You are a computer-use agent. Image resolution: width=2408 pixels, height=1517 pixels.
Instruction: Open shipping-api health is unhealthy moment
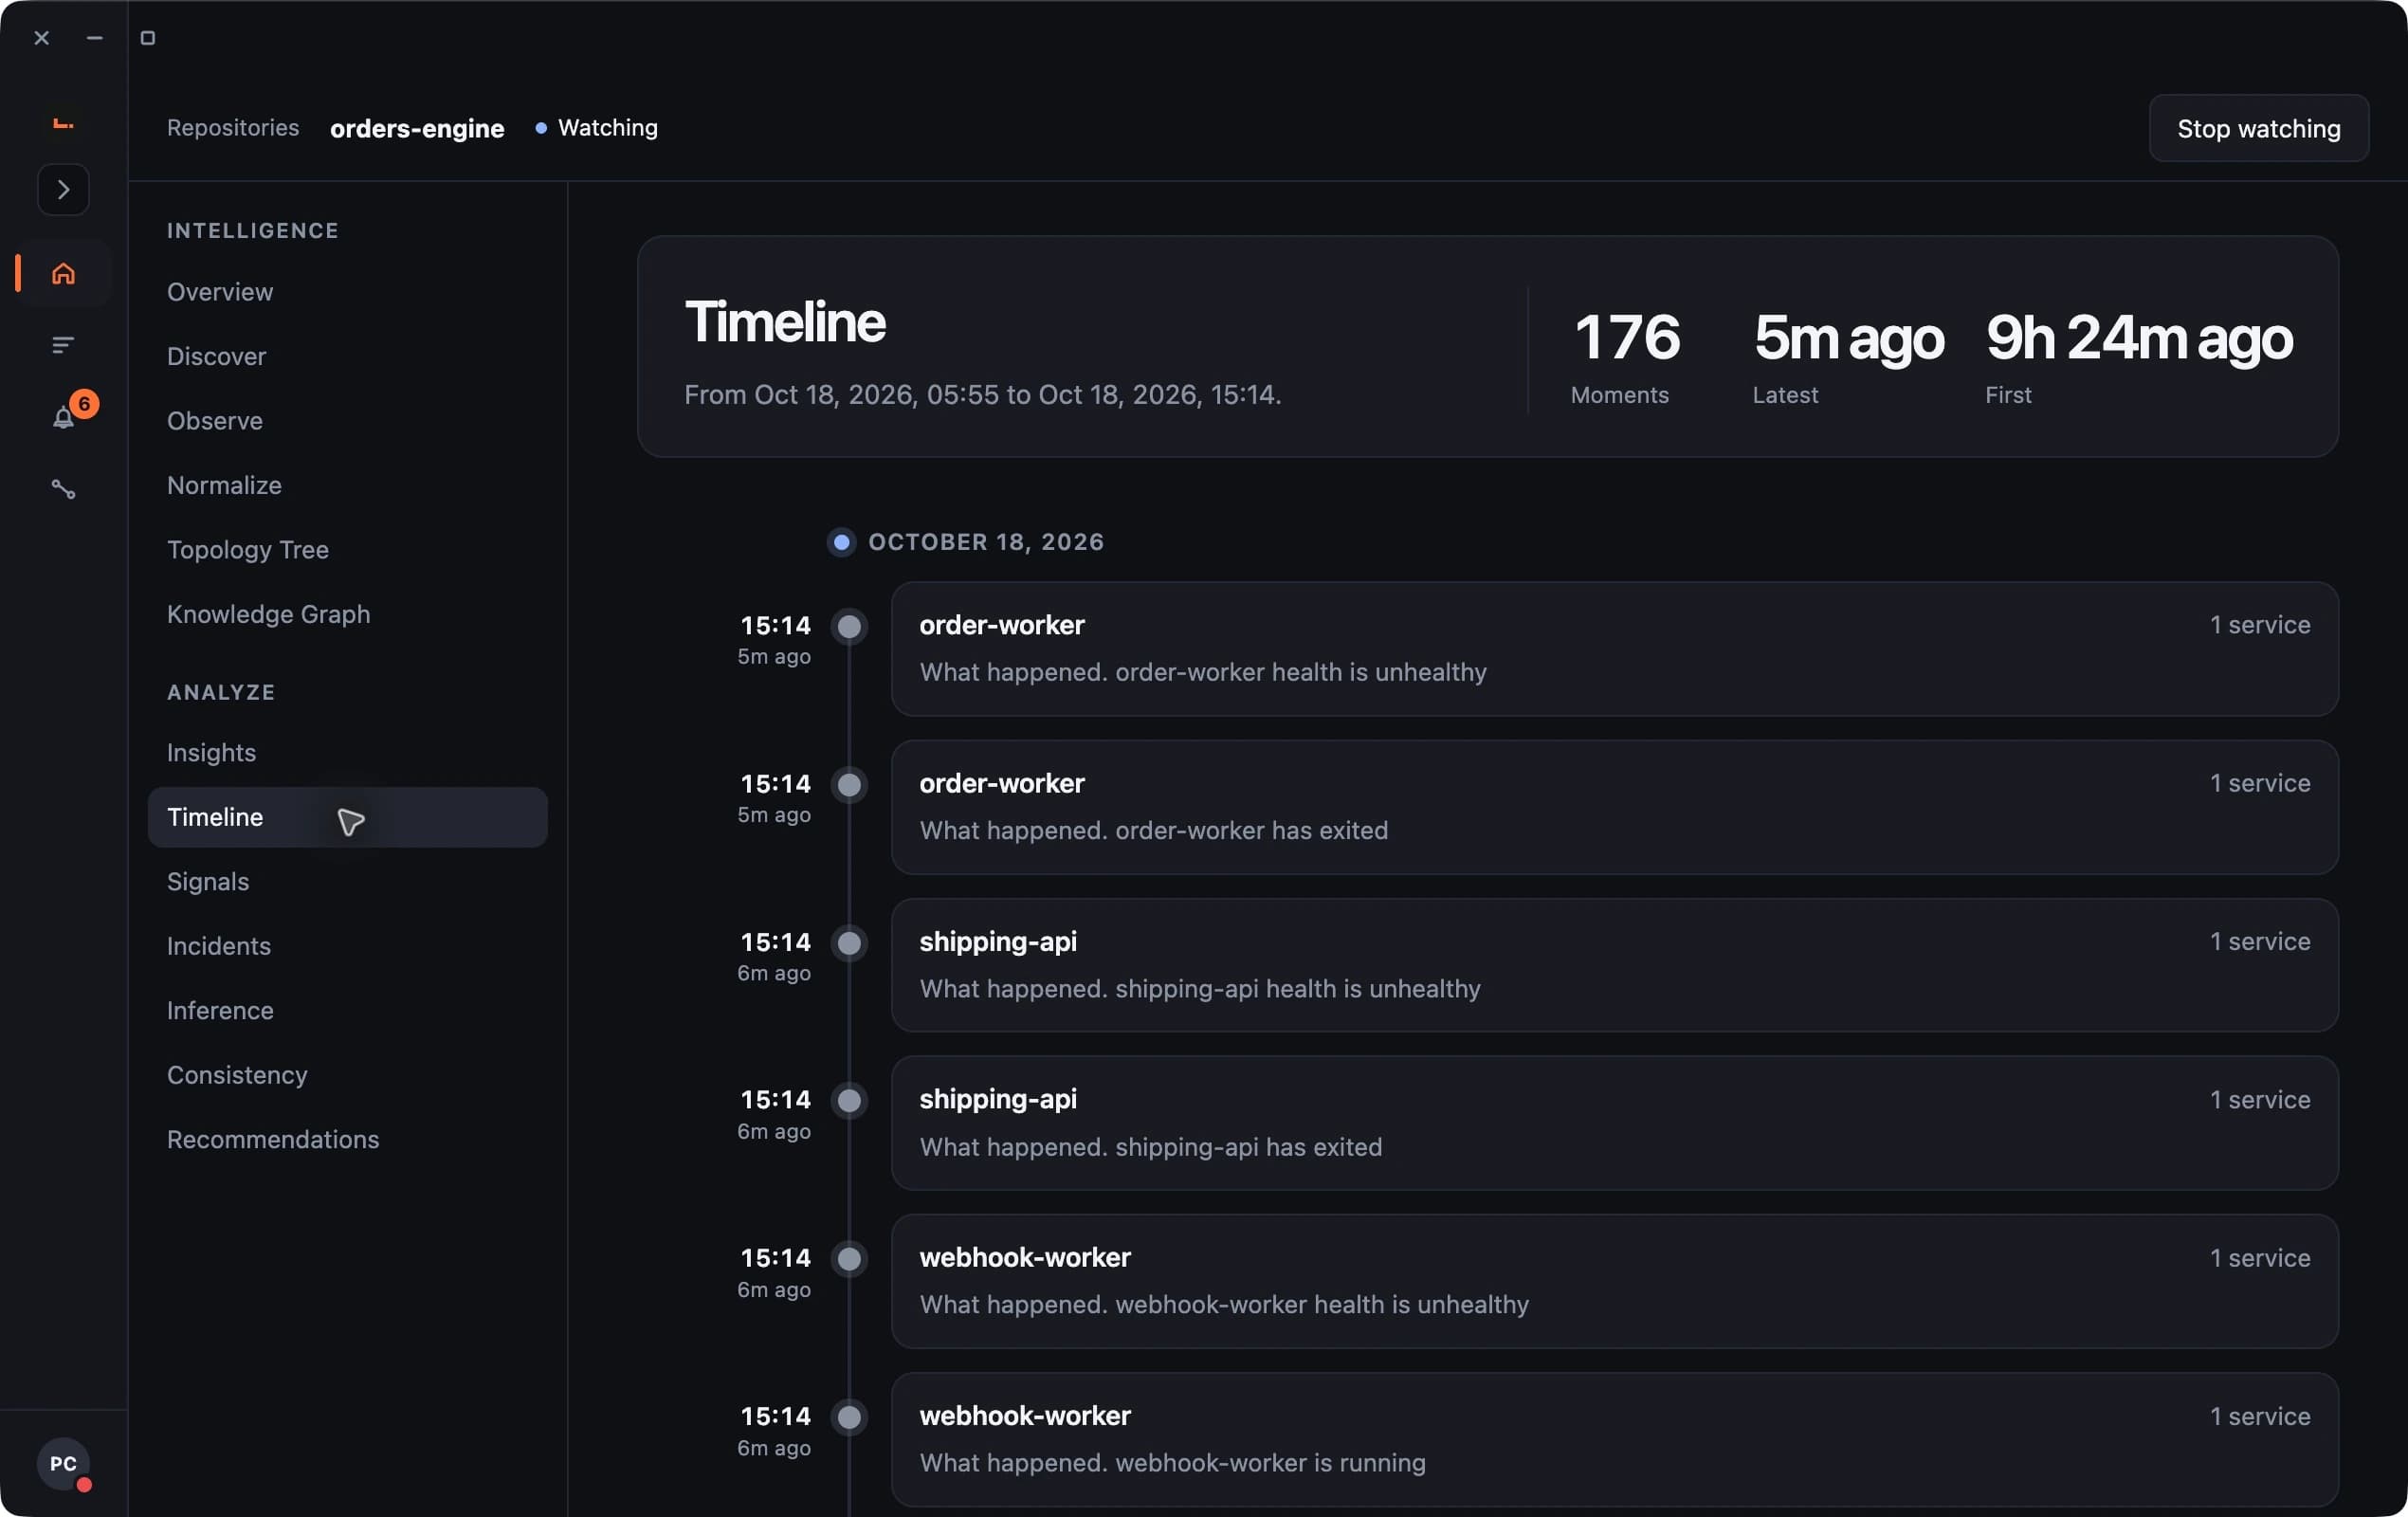tap(1614, 965)
